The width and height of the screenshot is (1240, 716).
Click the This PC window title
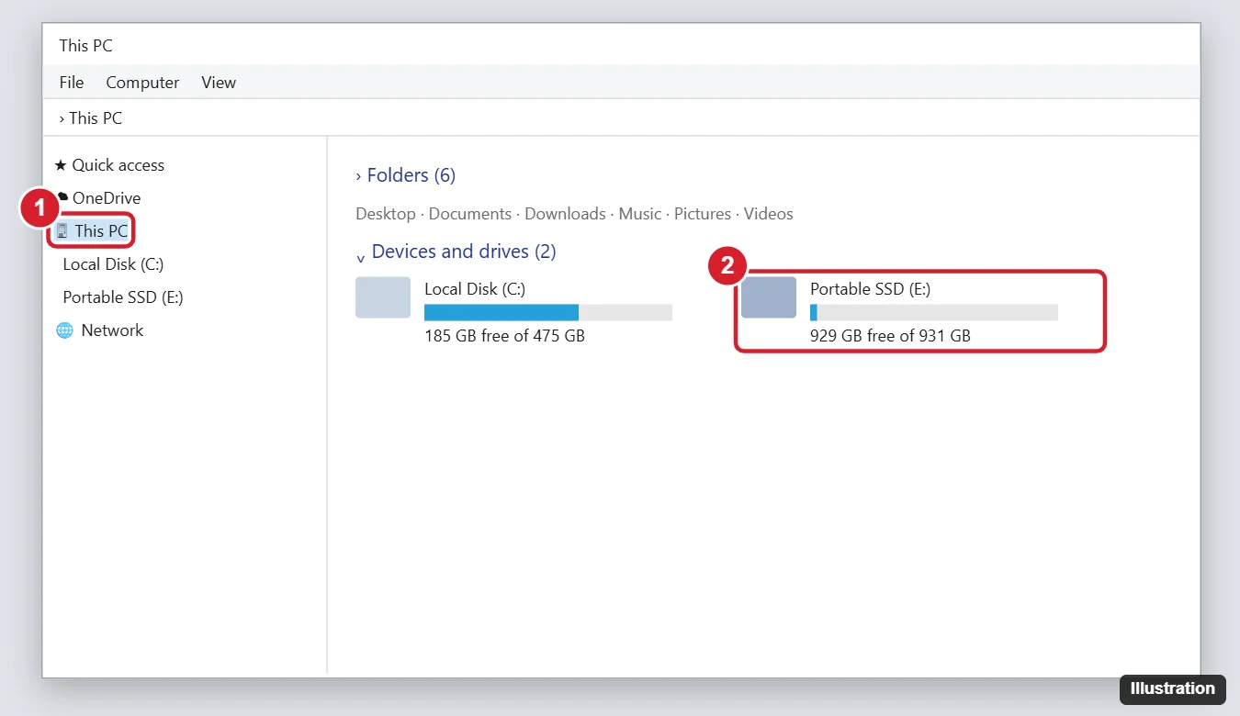click(x=86, y=46)
